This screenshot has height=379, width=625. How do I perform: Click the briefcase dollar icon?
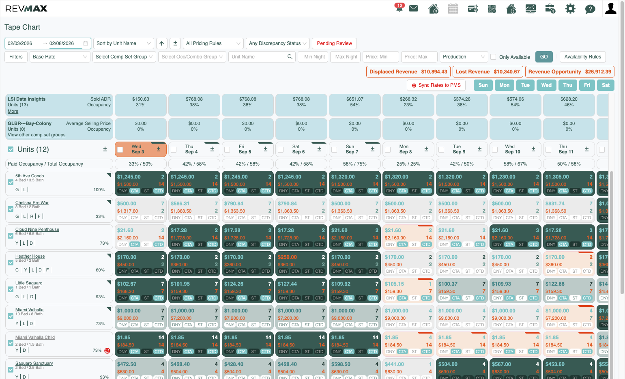550,9
